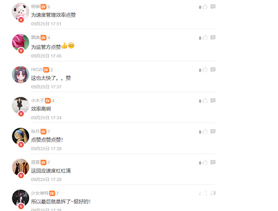Like 杨柳's comment with thumbs-up icon
Image resolution: width=278 pixels, height=211 pixels.
coord(205,7)
